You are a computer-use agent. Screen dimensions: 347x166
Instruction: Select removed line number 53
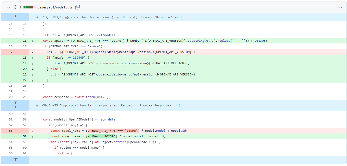tap(10, 130)
